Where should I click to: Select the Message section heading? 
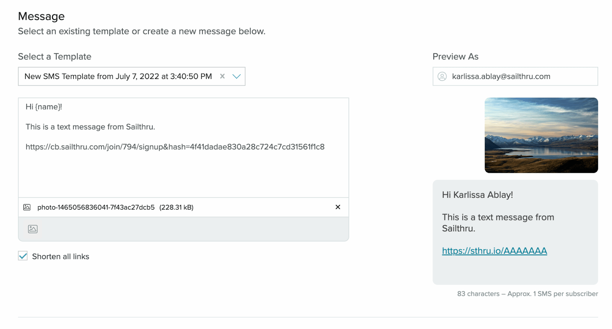click(41, 16)
